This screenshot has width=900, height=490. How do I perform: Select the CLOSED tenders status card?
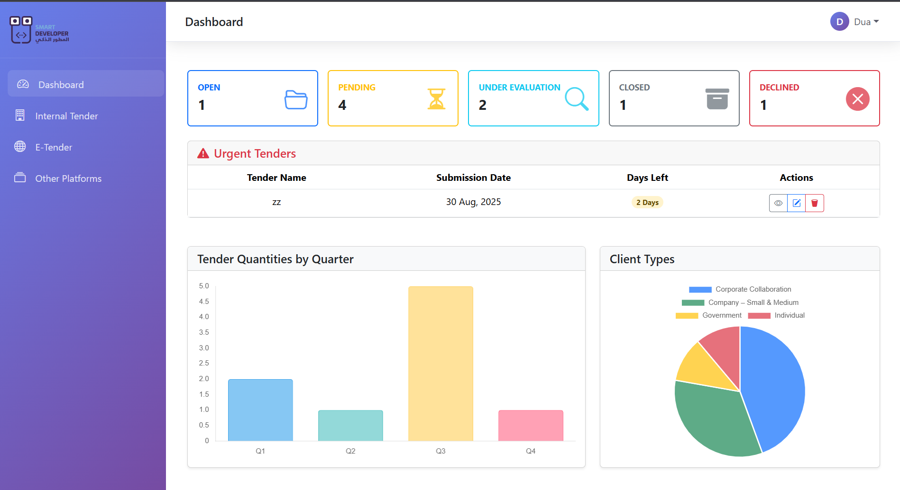click(674, 98)
